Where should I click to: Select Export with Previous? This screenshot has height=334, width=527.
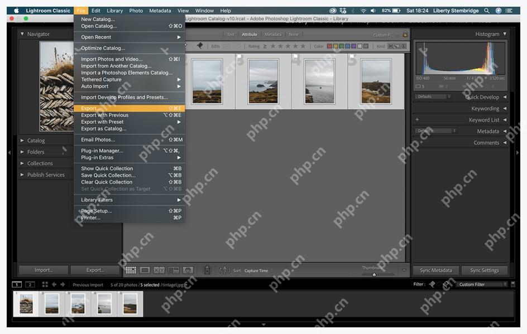coord(130,115)
